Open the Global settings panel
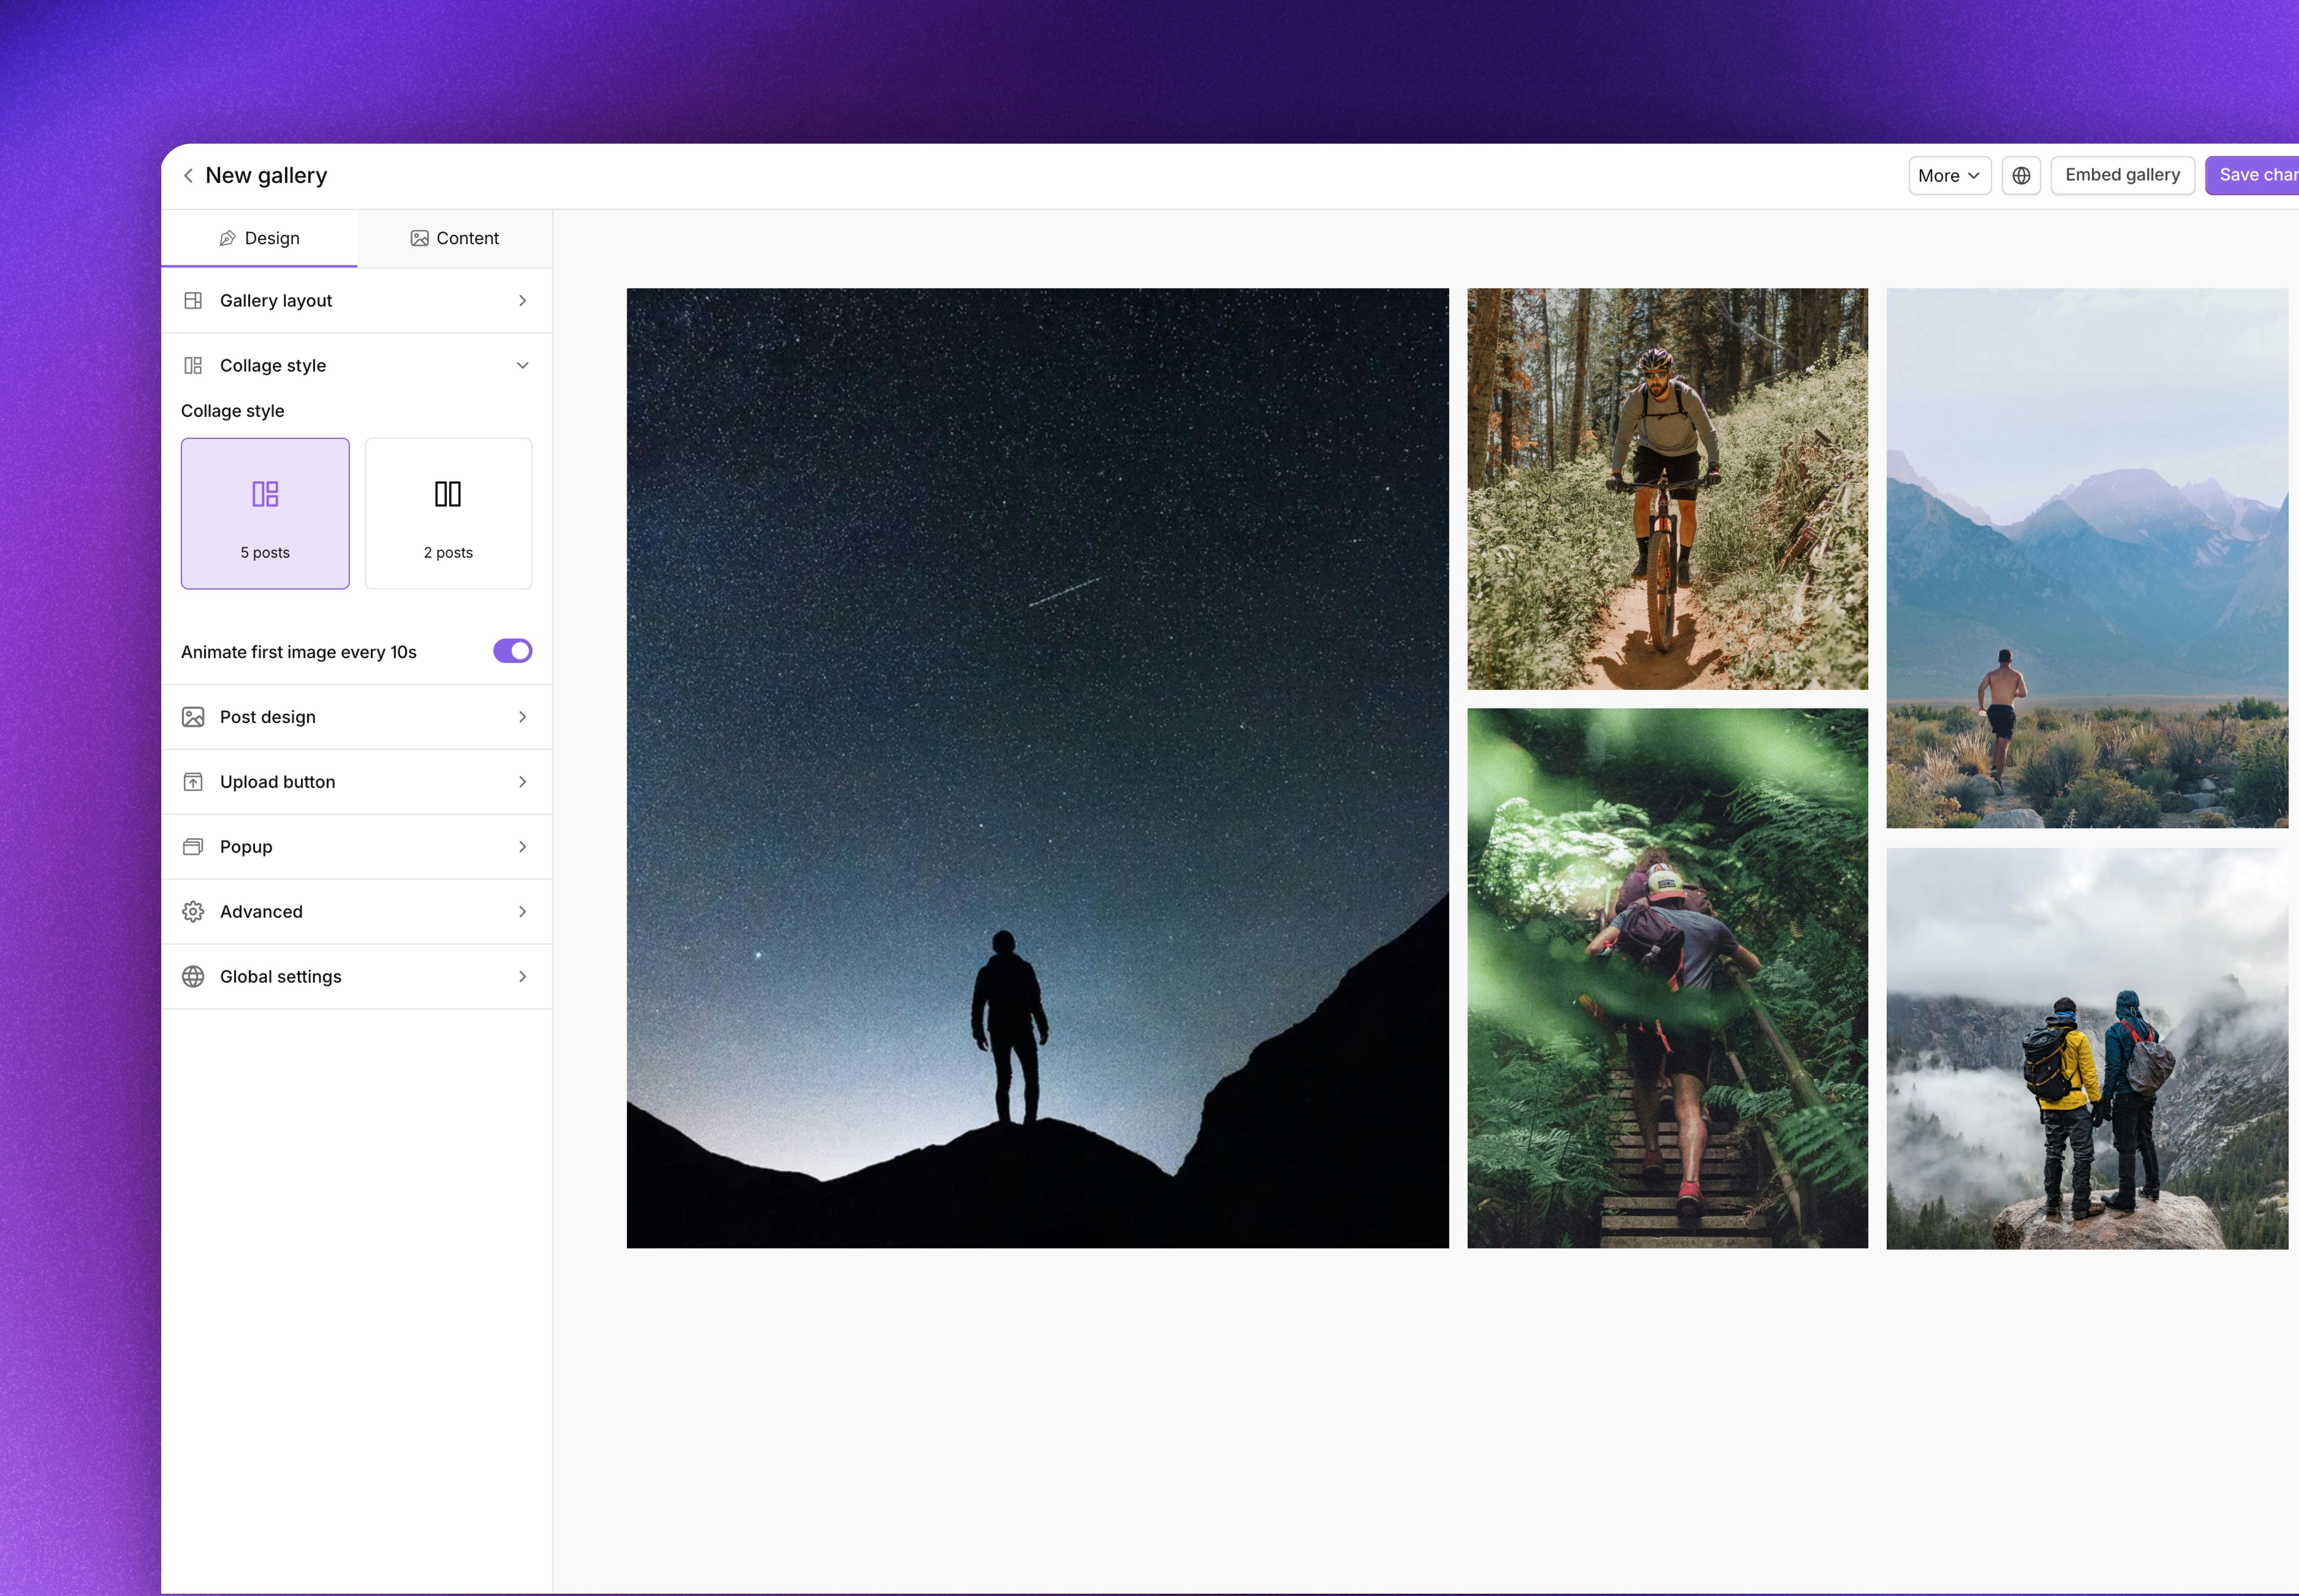 [280, 976]
